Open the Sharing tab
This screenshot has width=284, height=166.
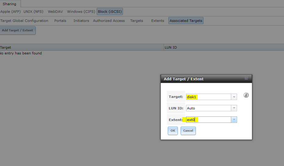pos(9,4)
